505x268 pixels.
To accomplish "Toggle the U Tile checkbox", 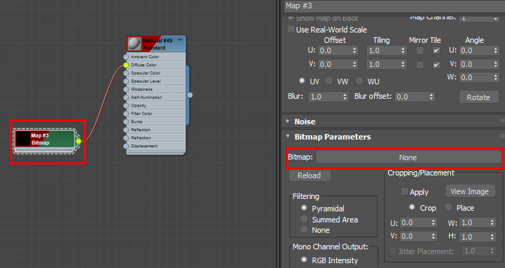I will tap(436, 50).
